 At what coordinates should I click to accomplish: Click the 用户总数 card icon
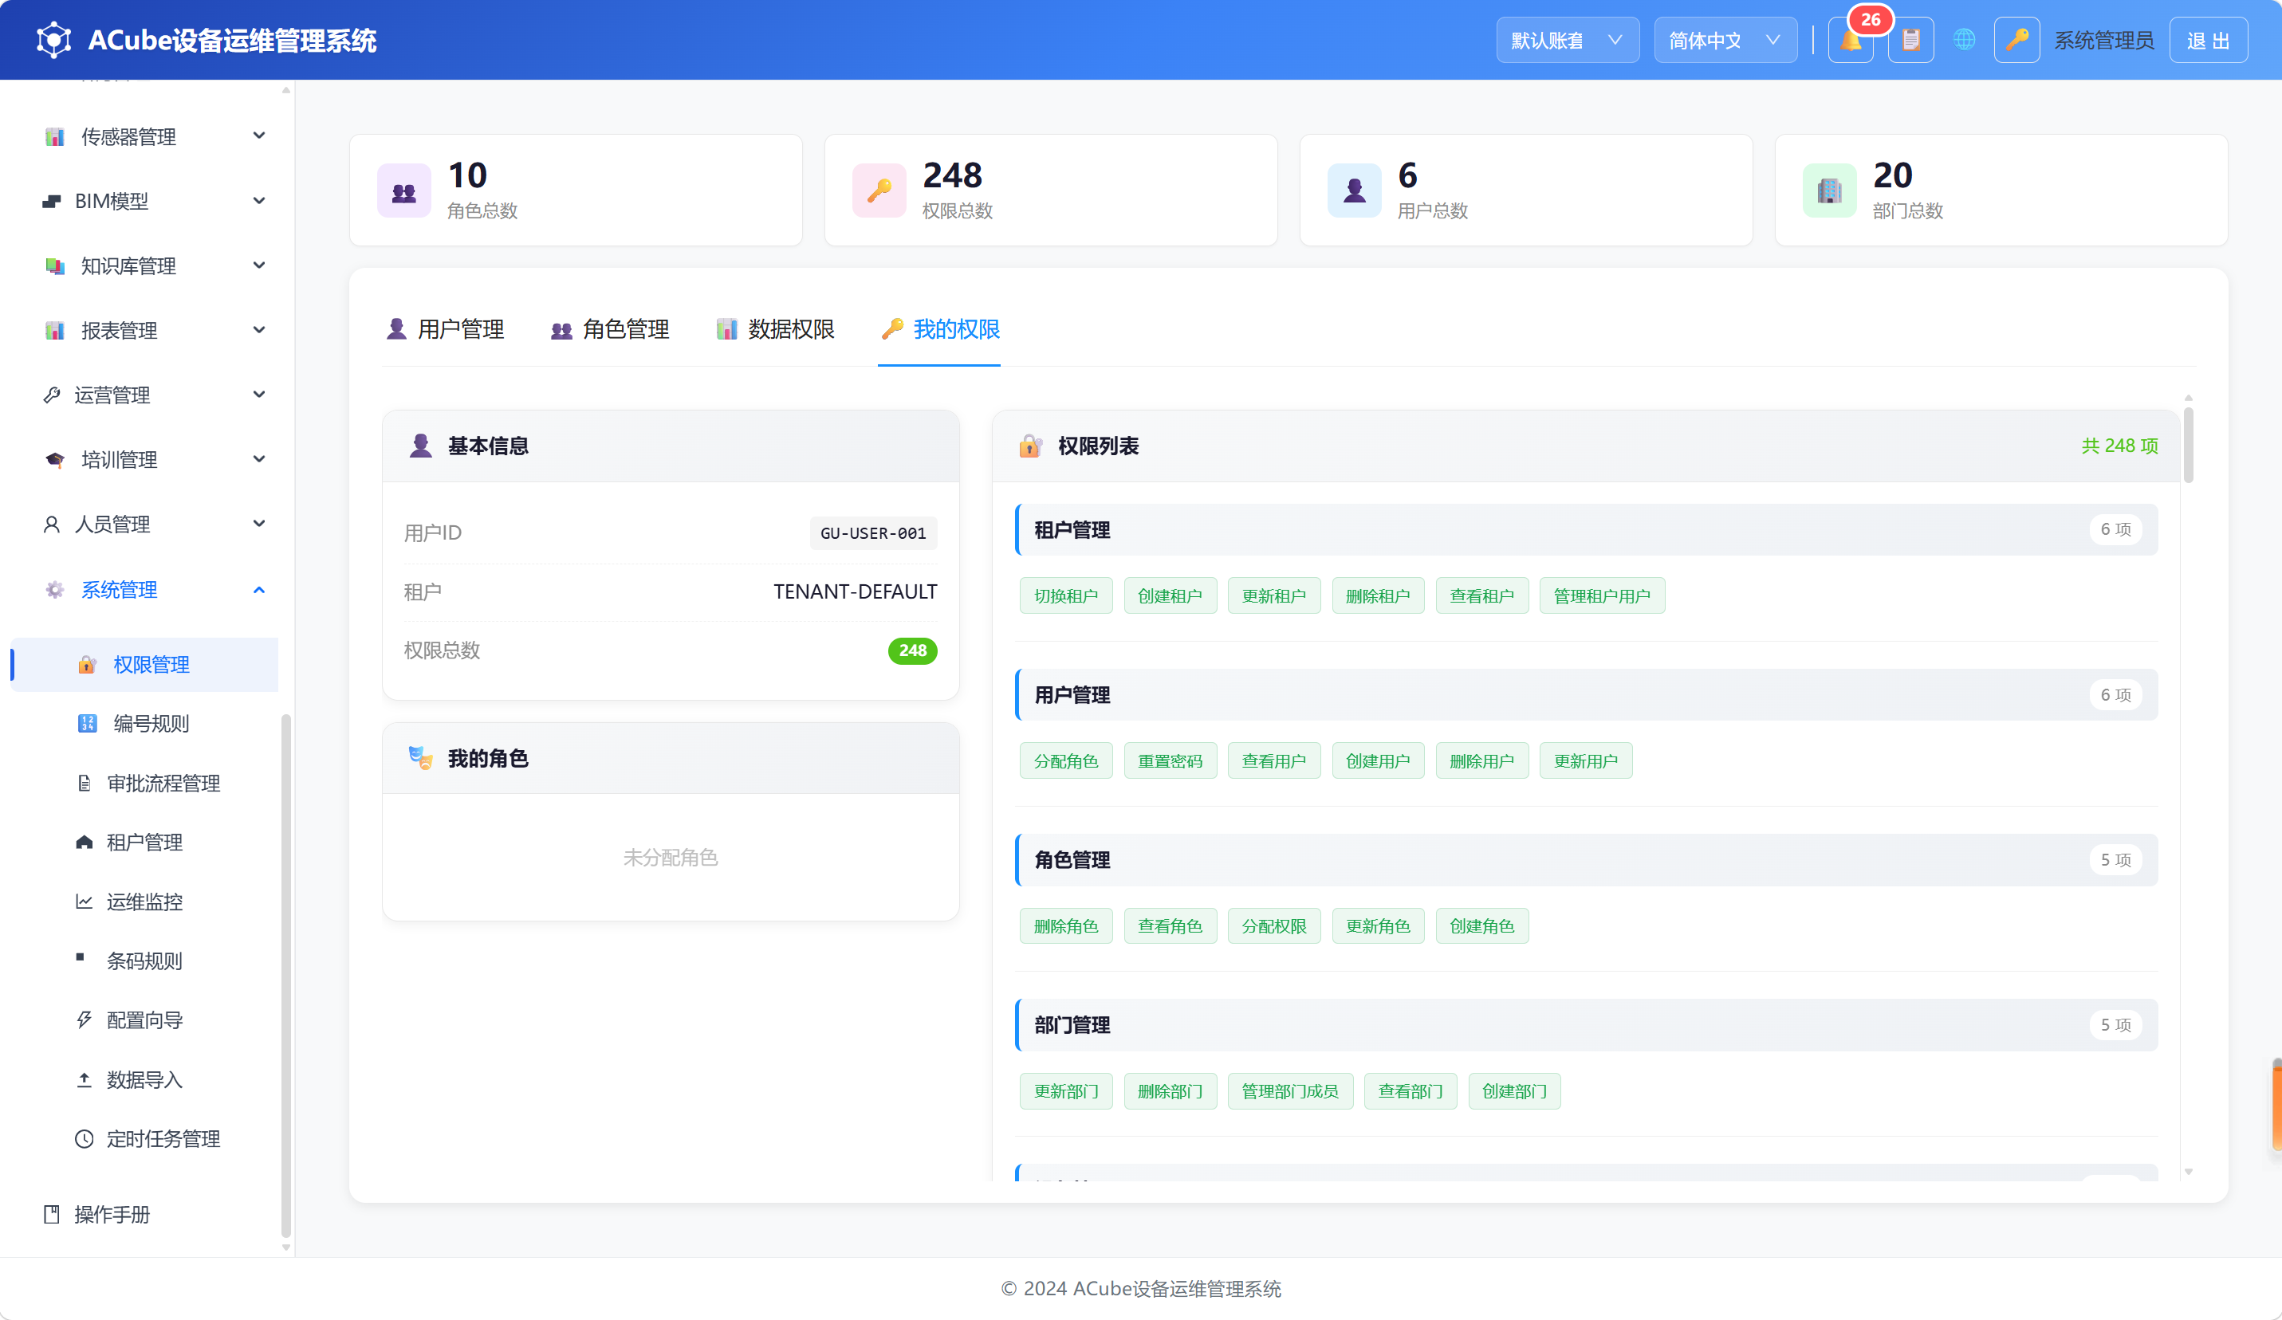tap(1354, 191)
